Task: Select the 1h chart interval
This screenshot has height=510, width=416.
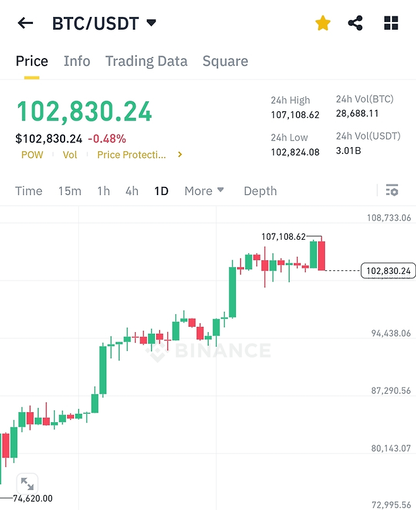Action: (x=103, y=191)
